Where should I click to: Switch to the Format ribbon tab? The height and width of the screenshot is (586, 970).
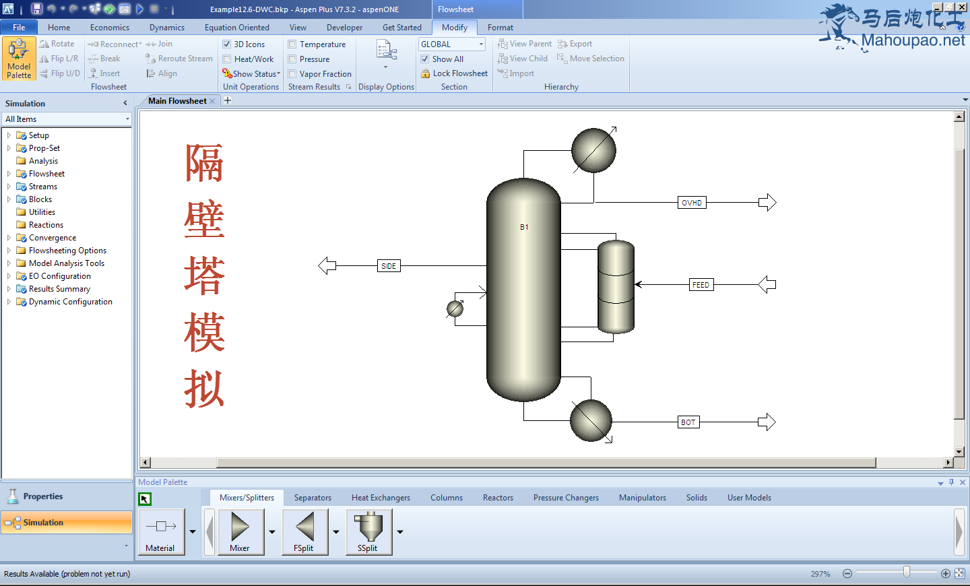point(500,28)
